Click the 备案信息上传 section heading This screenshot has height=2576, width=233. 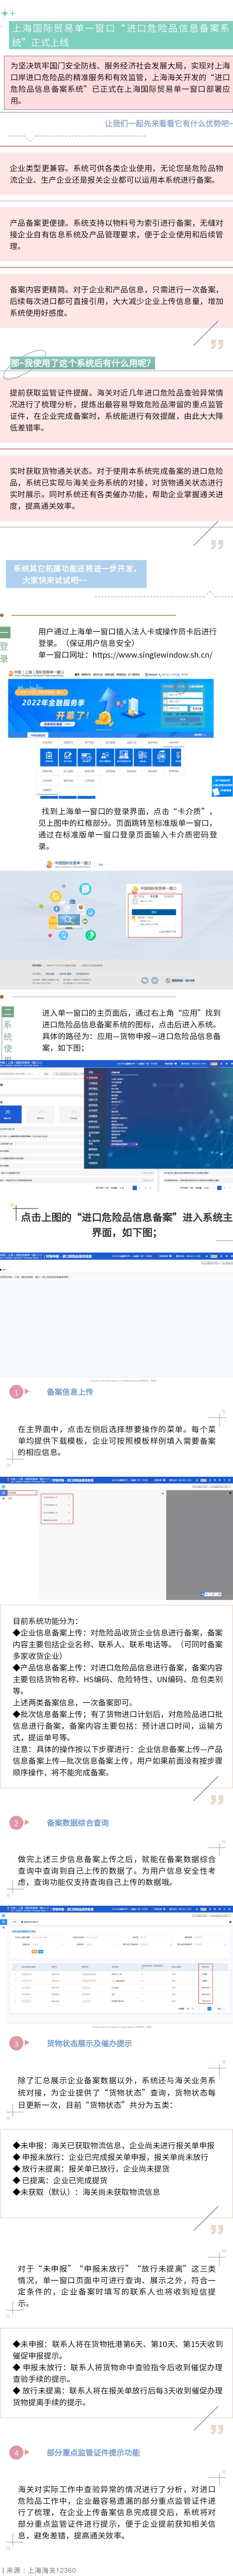pyautogui.click(x=70, y=1391)
